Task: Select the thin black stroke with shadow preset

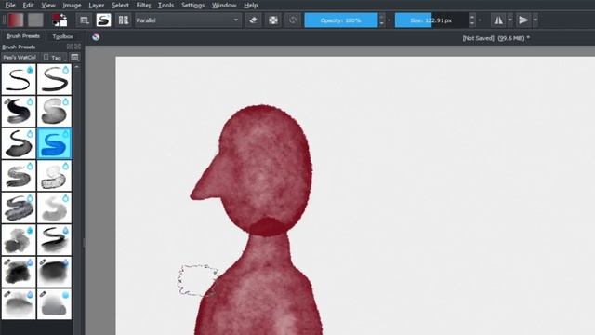Action: (x=54, y=240)
